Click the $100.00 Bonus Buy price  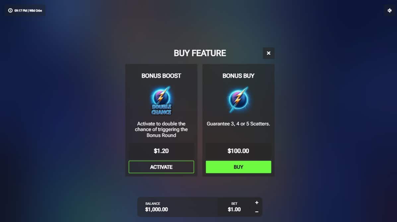click(238, 151)
